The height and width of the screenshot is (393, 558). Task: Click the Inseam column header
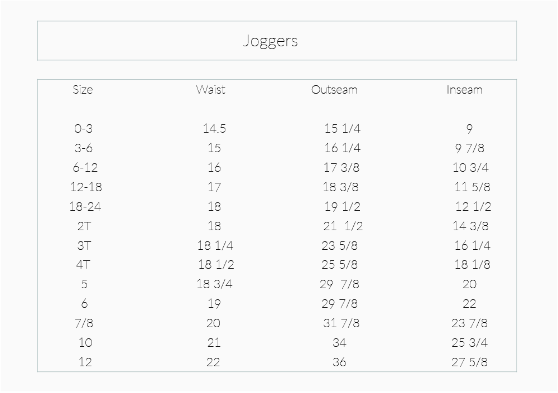(x=464, y=90)
